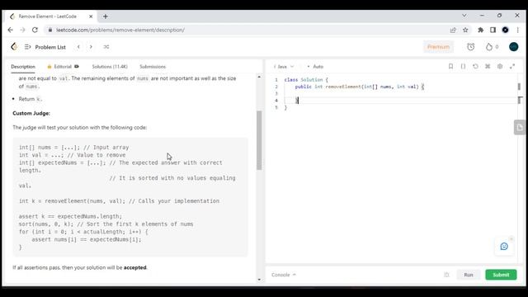Open the Java language dropdown
This screenshot has height=297, width=528.
[x=284, y=67]
